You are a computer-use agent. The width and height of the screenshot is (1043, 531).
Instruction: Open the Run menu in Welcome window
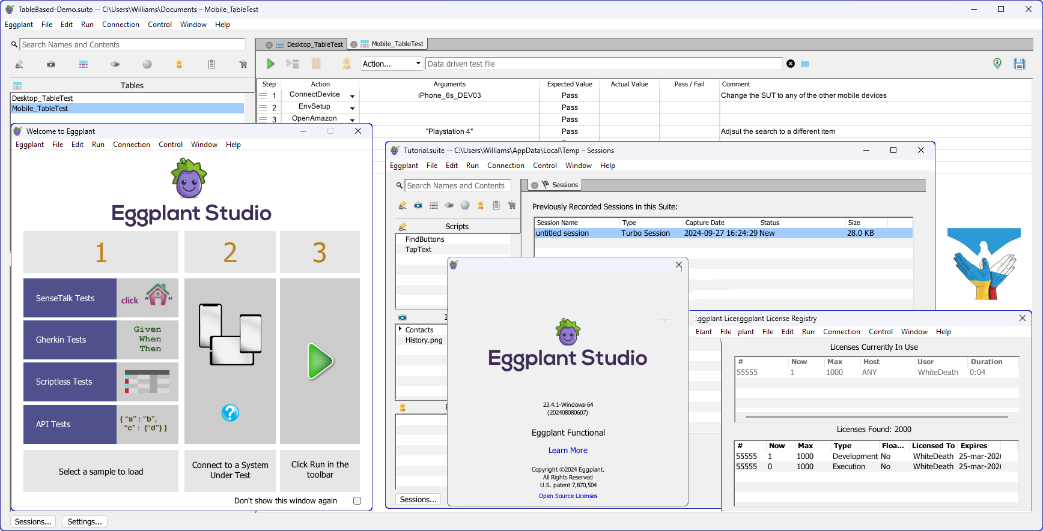point(98,145)
